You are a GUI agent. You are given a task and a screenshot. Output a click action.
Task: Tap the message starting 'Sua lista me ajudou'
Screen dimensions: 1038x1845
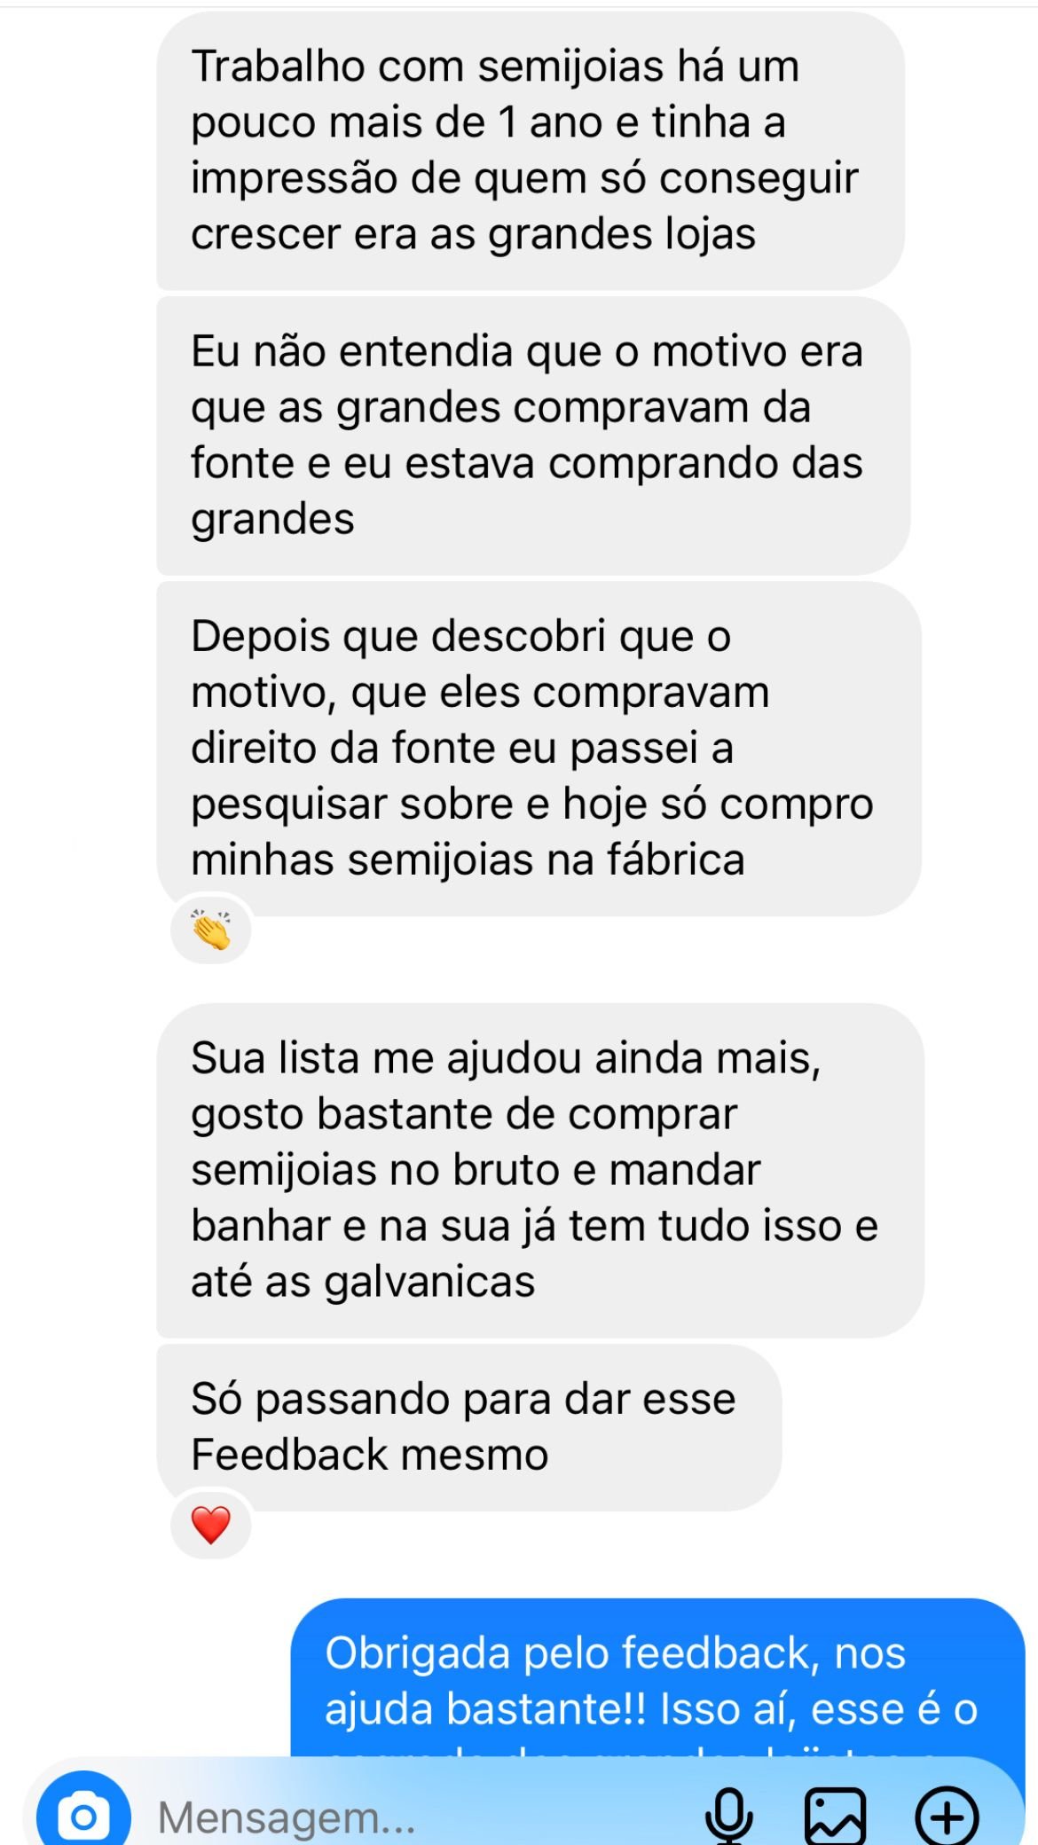539,1169
